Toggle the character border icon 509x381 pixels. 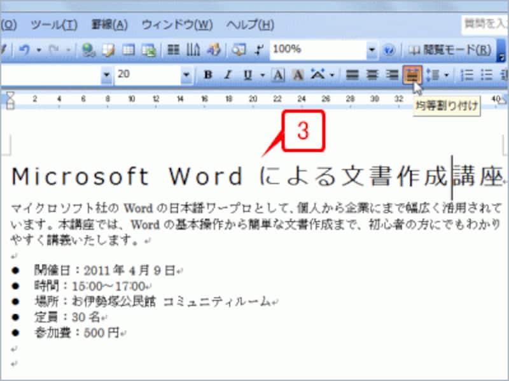pyautogui.click(x=278, y=75)
